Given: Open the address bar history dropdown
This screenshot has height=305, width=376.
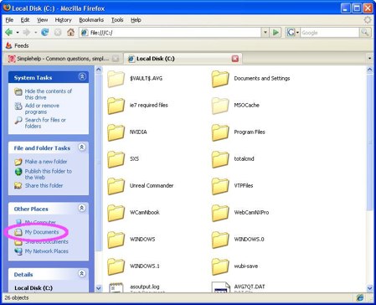Looking at the screenshot, I should 265,33.
